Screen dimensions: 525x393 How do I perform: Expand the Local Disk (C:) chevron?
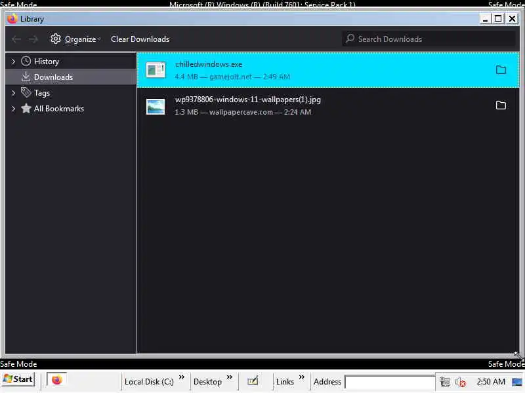point(182,377)
